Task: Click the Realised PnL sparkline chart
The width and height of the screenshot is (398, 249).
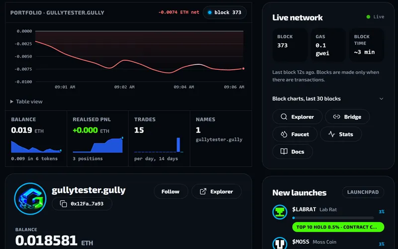Action: 98,145
